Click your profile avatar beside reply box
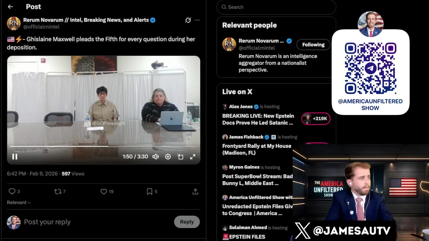Image resolution: width=429 pixels, height=241 pixels. 14,222
